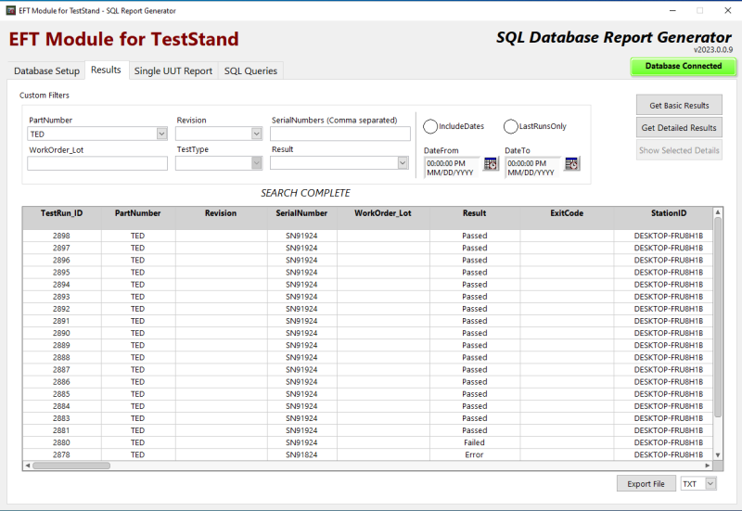Image resolution: width=742 pixels, height=511 pixels.
Task: Click the Failed result cell
Action: pyautogui.click(x=475, y=443)
